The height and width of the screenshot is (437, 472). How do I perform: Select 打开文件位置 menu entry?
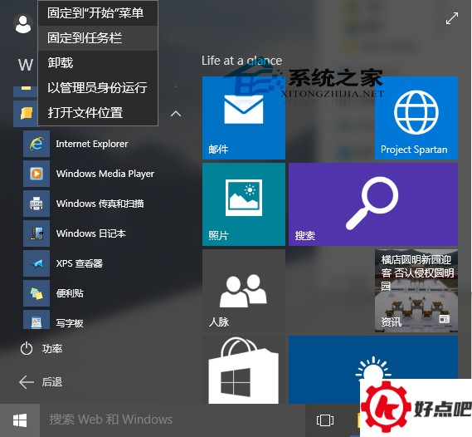coord(98,113)
